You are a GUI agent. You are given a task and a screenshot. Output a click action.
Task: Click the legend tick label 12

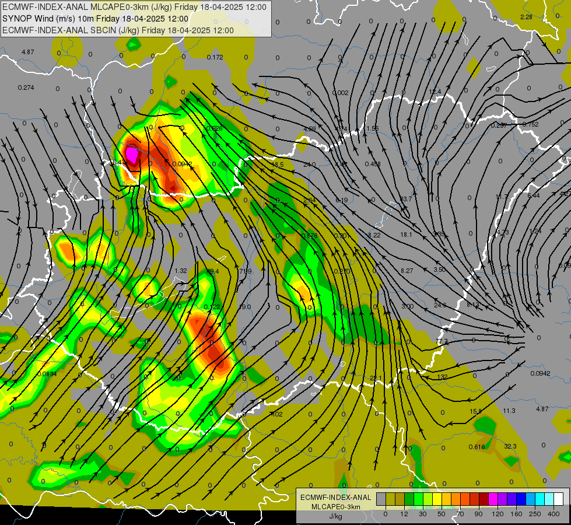(404, 514)
